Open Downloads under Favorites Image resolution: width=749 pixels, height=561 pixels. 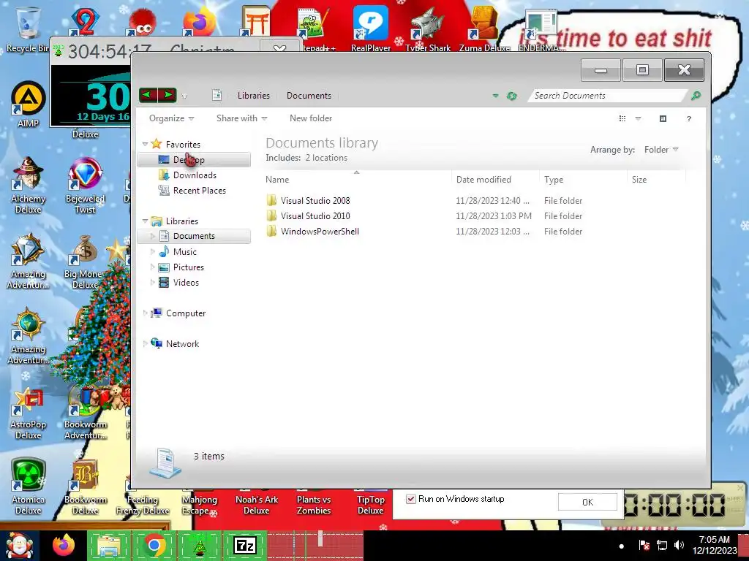(x=195, y=175)
